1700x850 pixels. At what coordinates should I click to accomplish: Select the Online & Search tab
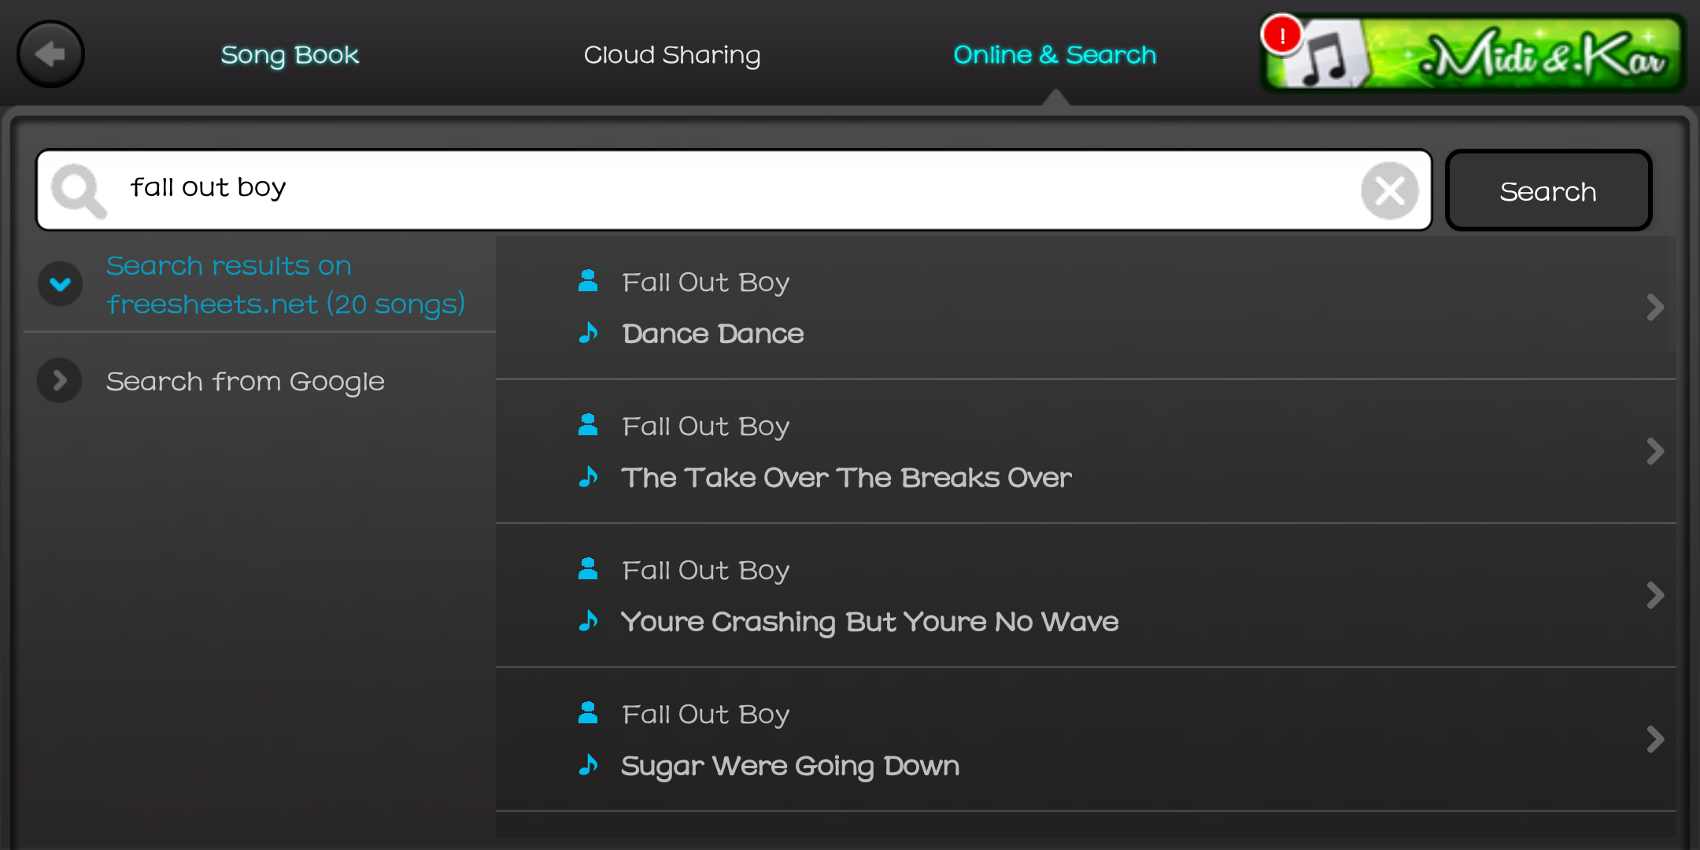point(1055,55)
